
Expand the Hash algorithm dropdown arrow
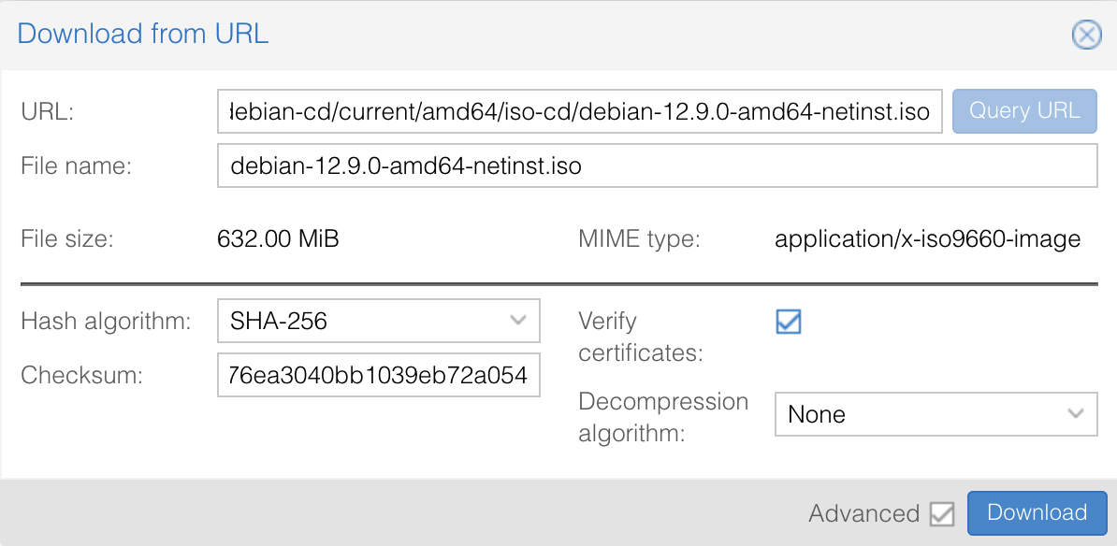pyautogui.click(x=518, y=321)
